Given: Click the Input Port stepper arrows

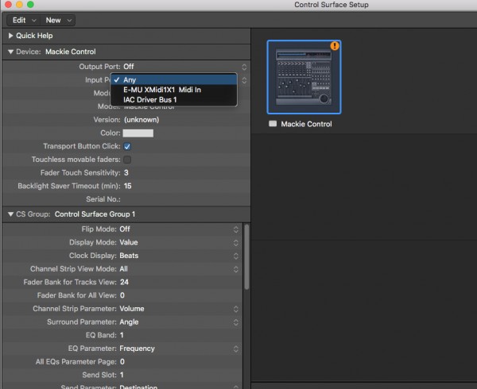Looking at the screenshot, I should [x=244, y=80].
